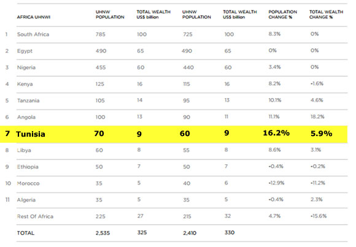This screenshot has height=247, width=356.
Task: Select Angola's 18.2% wealth change cell
Action: pos(317,116)
